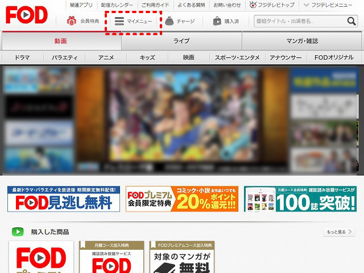Open the FODプレミアム 20%ポイント還元 banner

click(182, 199)
